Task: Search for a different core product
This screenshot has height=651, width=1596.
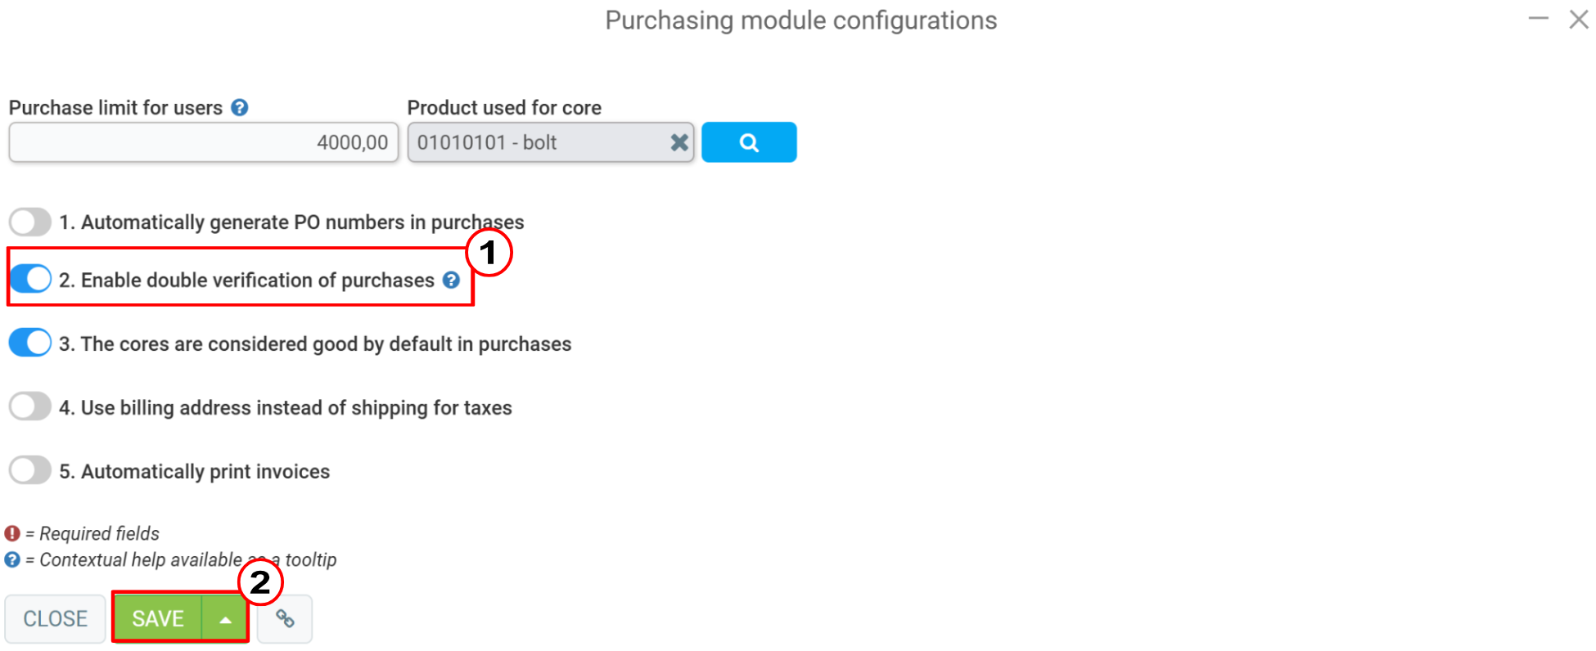Action: (748, 141)
